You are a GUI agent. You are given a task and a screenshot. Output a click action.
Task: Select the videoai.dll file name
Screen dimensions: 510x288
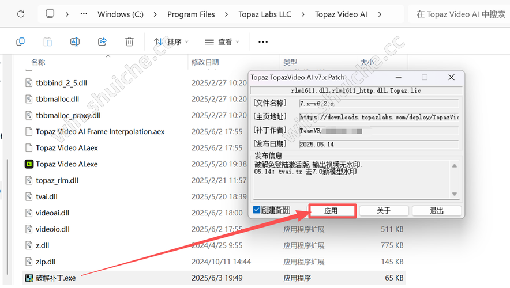click(x=52, y=213)
